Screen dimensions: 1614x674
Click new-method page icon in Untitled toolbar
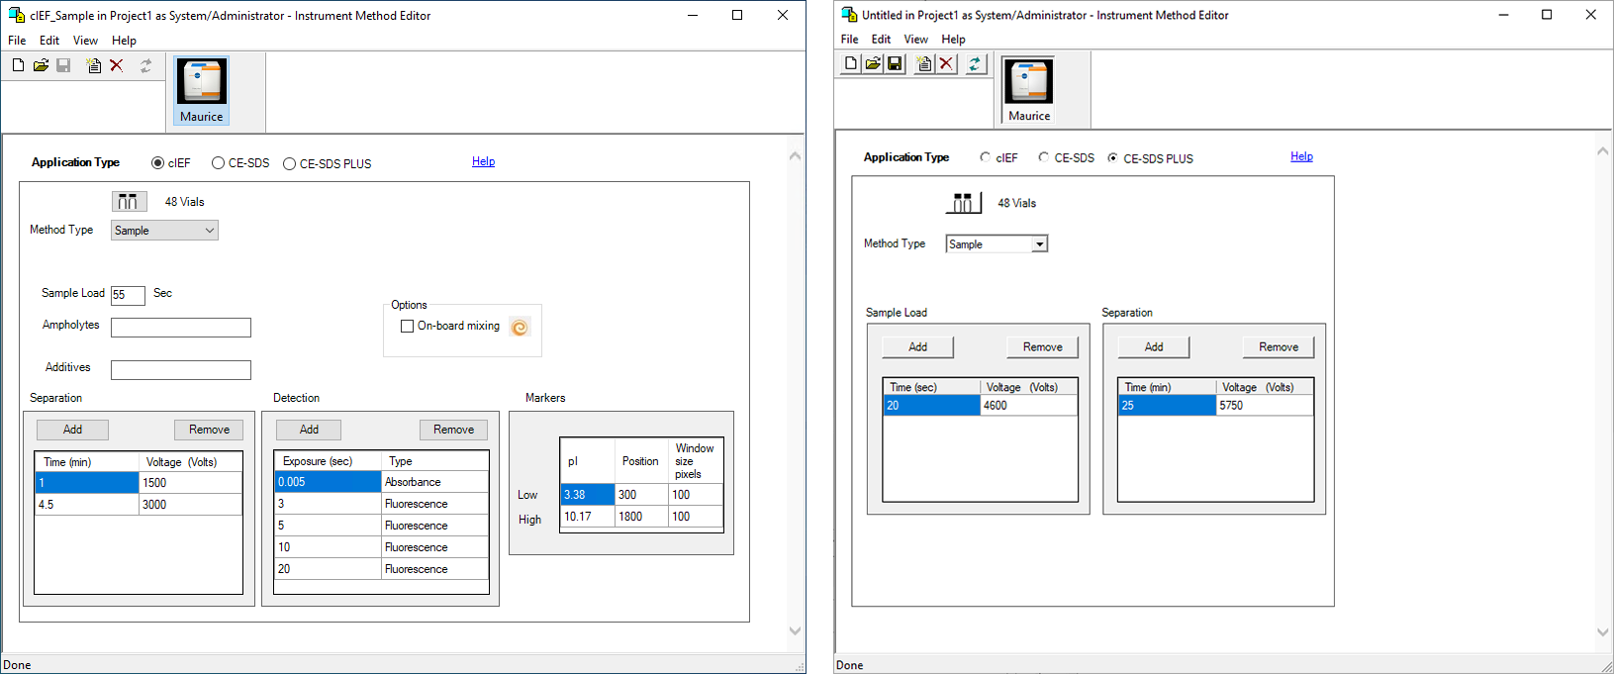[924, 63]
